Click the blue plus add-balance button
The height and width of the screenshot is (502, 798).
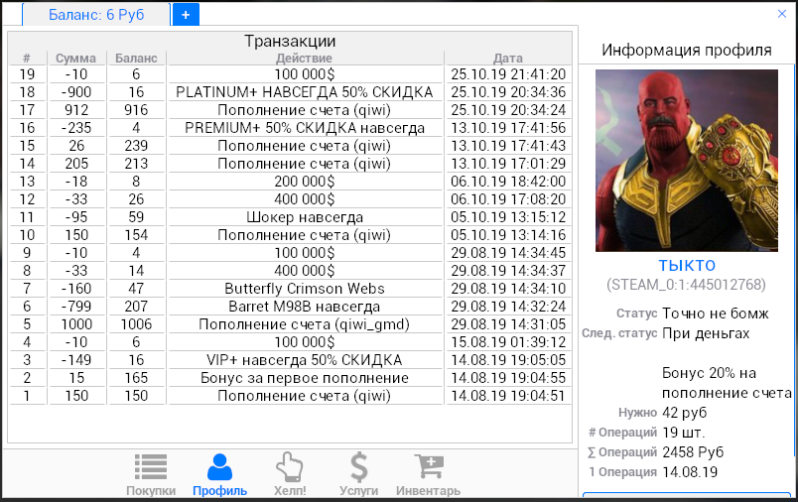[186, 14]
